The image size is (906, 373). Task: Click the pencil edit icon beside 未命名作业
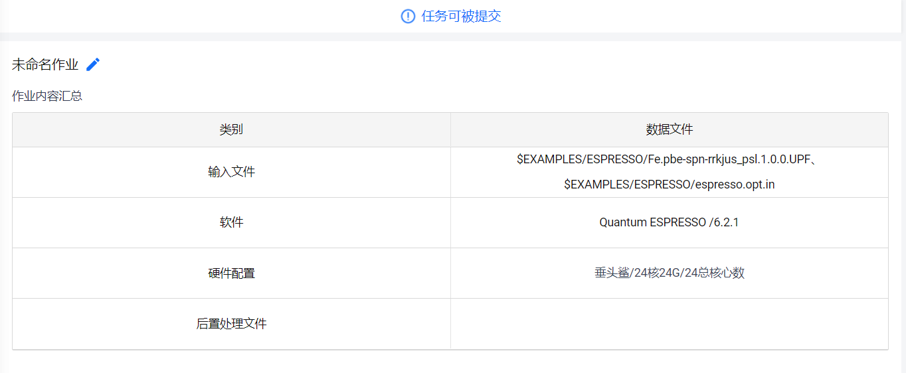(x=94, y=64)
